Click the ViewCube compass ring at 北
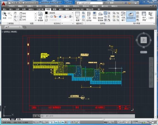Viewport: 158px width, 125px height. pos(144,33)
